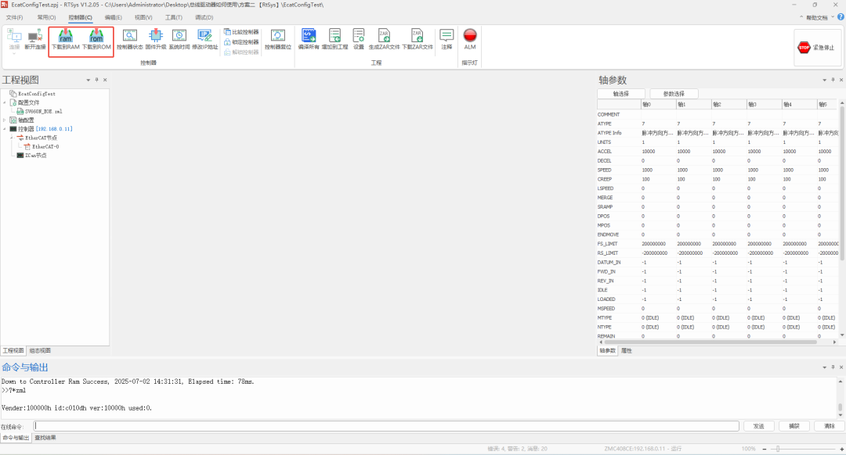Viewport: 846px width, 455px height.
Task: Collapse the EtherCAT节点 tree node
Action: [x=12, y=138]
